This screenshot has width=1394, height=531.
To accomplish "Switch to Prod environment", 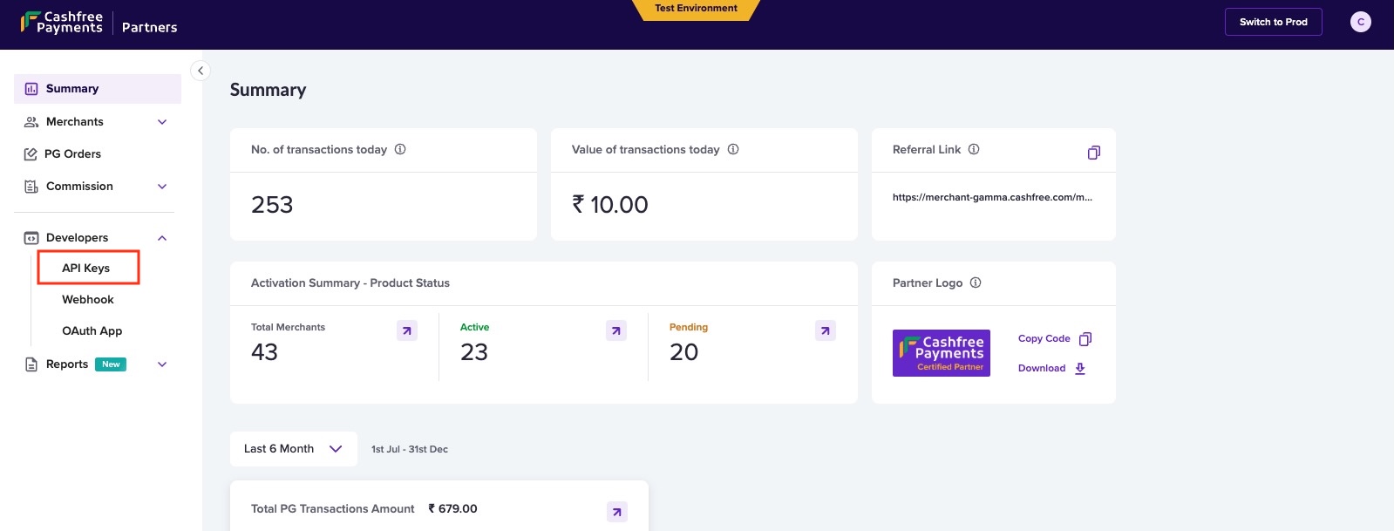I will click(x=1274, y=22).
